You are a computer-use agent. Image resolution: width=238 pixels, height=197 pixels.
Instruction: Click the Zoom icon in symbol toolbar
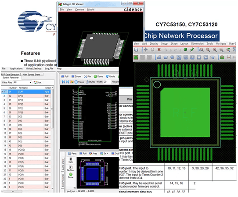pyautogui.click(x=76, y=77)
